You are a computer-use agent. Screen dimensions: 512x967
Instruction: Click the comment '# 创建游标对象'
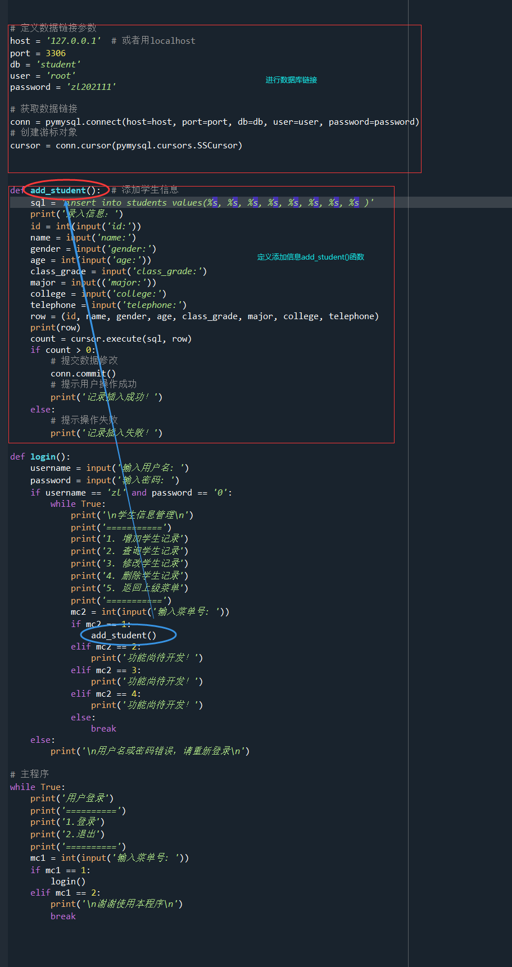[44, 133]
